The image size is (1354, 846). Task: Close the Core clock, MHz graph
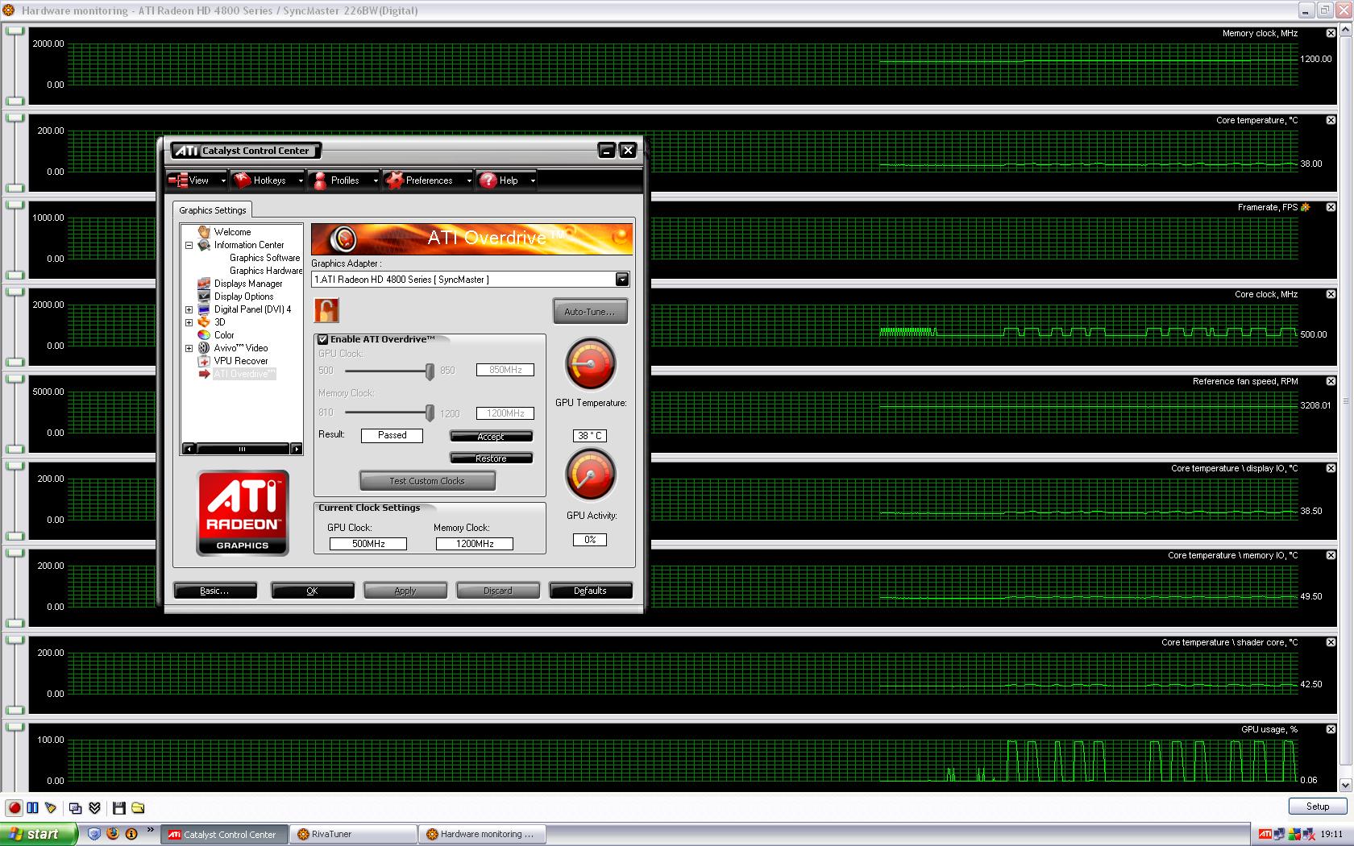point(1331,294)
